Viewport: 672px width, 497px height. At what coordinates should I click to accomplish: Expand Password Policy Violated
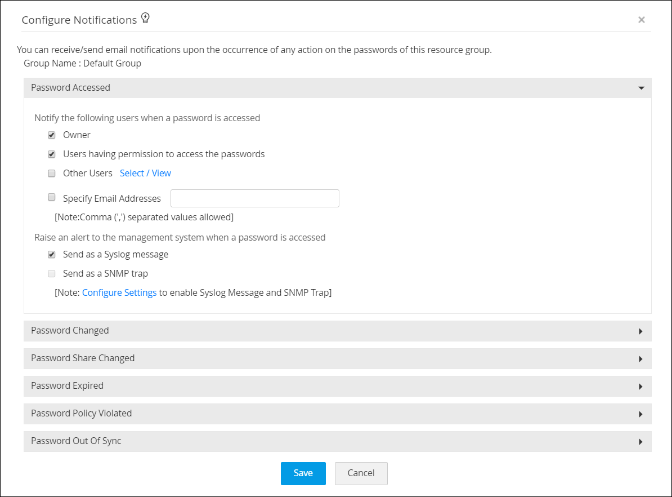tap(337, 414)
